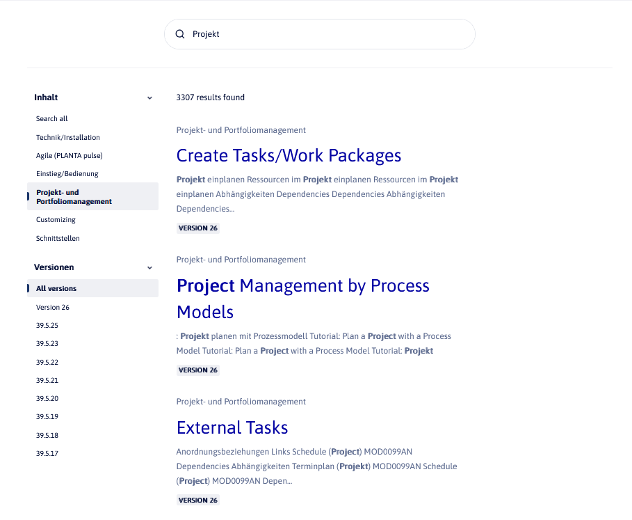The image size is (632, 520).
Task: Filter by version 39.5.21
Action: pos(47,381)
